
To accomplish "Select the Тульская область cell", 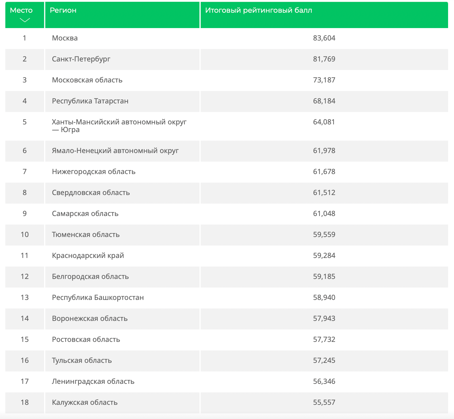I will click(122, 361).
